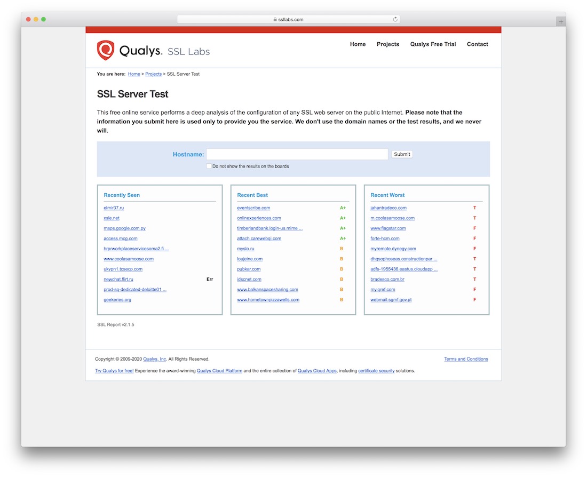
Task: Open webmail.sgmf.gov.pt link
Action: click(x=391, y=299)
